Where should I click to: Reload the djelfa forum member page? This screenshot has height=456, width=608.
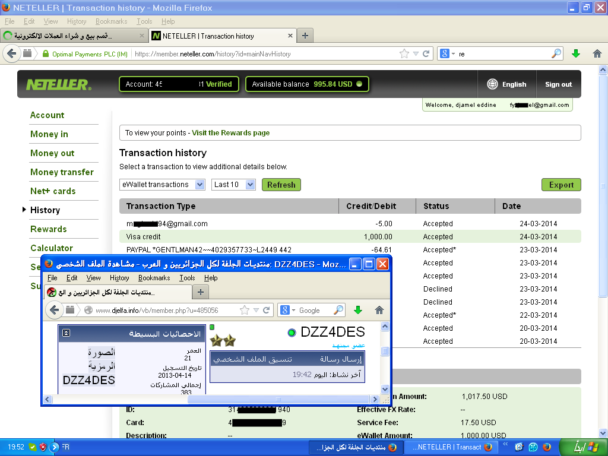click(x=267, y=310)
